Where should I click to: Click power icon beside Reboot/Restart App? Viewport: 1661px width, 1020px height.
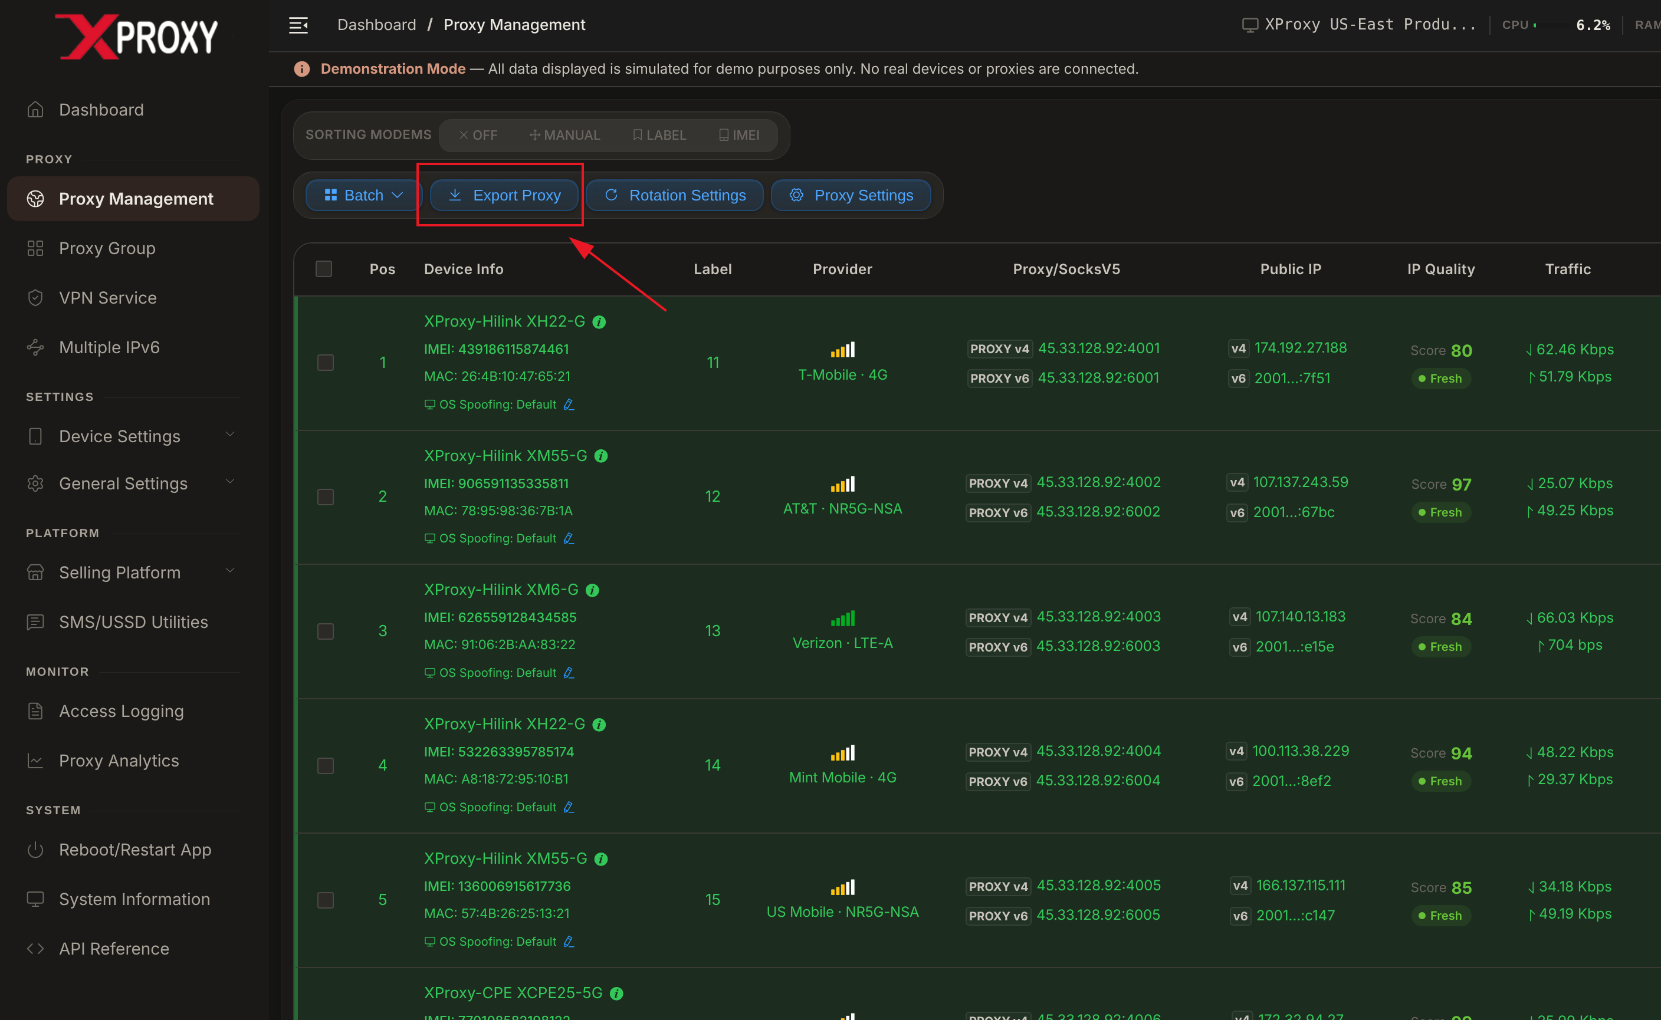pyautogui.click(x=35, y=850)
